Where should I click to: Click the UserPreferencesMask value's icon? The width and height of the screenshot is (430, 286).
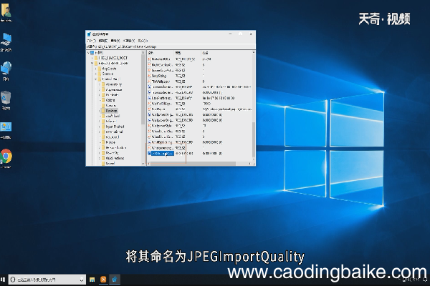[150, 98]
